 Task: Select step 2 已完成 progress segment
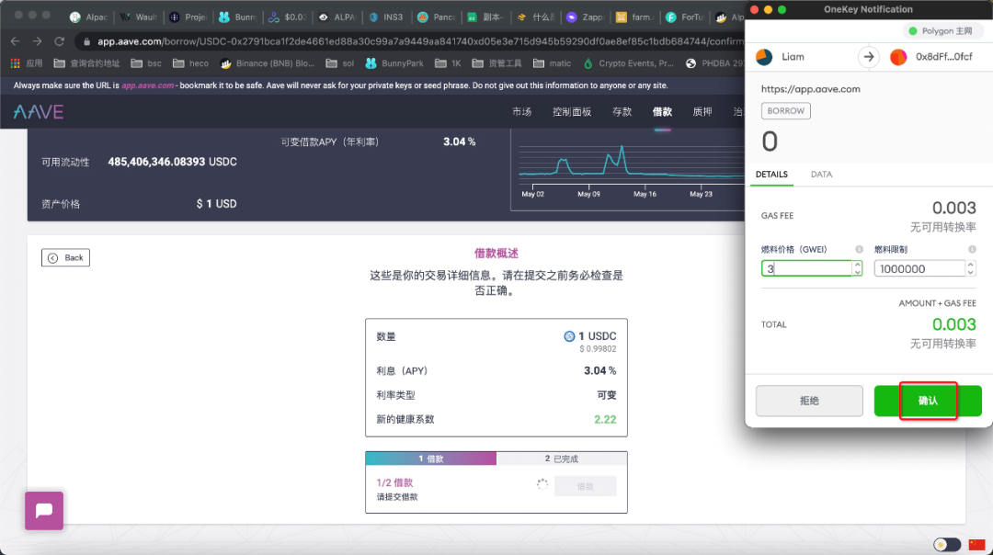pos(562,459)
